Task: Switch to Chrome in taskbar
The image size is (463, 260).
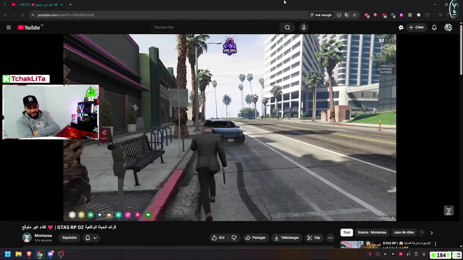Action: [x=40, y=254]
